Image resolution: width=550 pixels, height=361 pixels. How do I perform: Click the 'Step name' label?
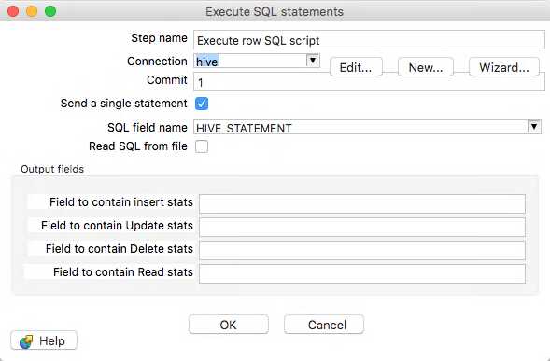click(x=159, y=38)
